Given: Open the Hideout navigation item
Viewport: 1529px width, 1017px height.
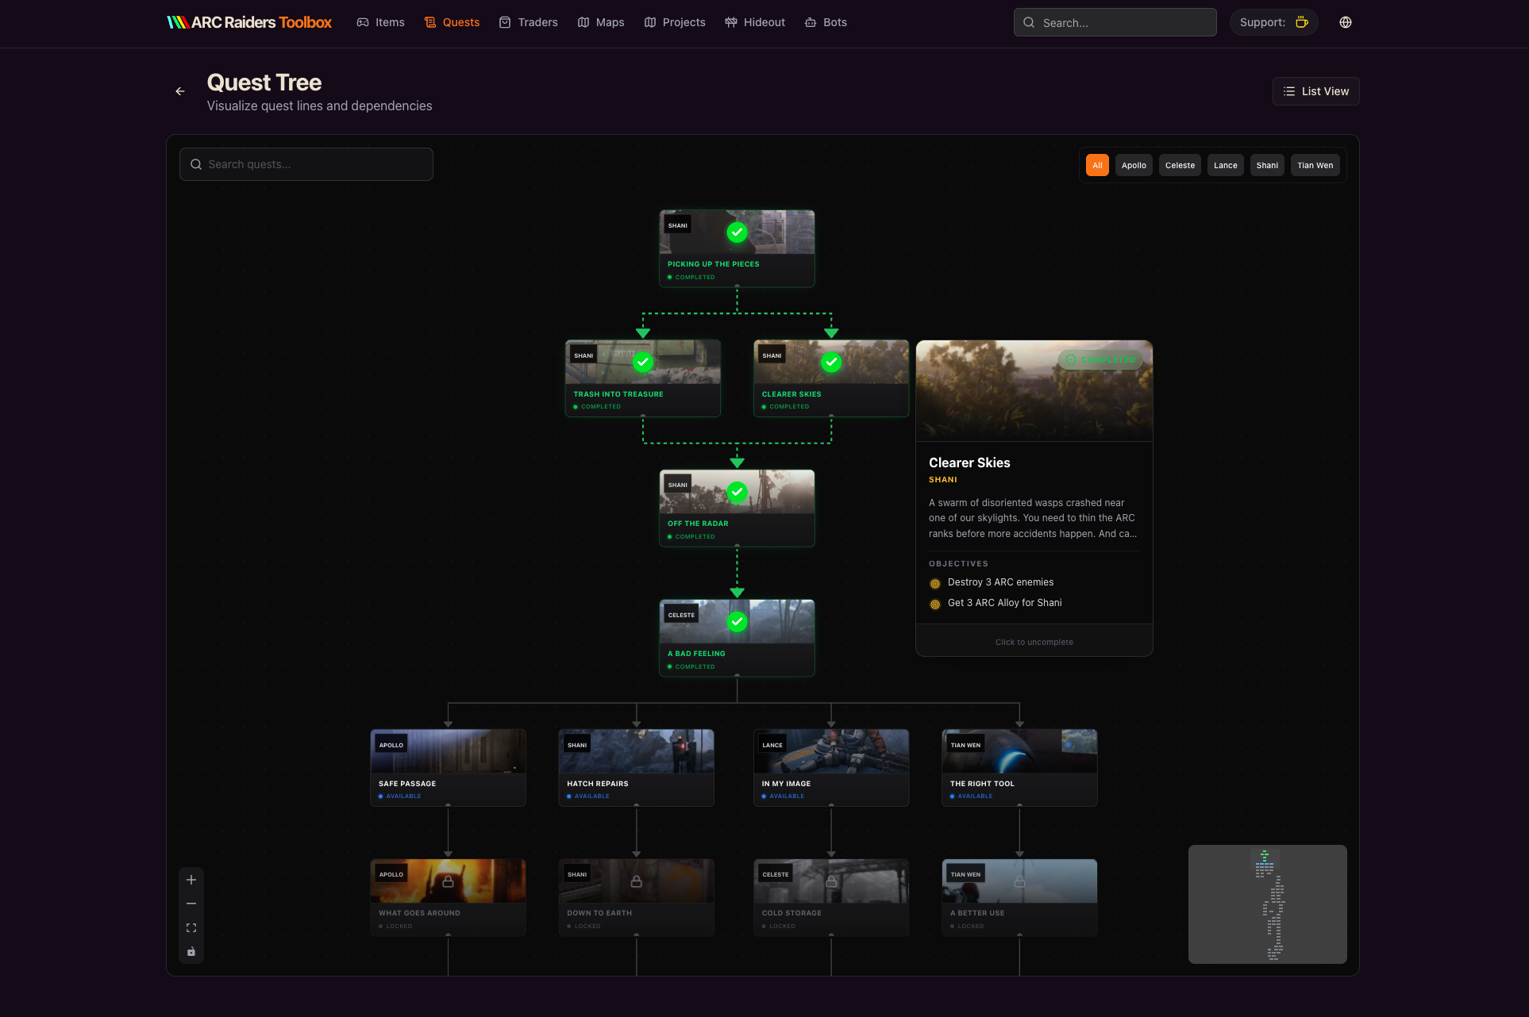Looking at the screenshot, I should pyautogui.click(x=755, y=22).
